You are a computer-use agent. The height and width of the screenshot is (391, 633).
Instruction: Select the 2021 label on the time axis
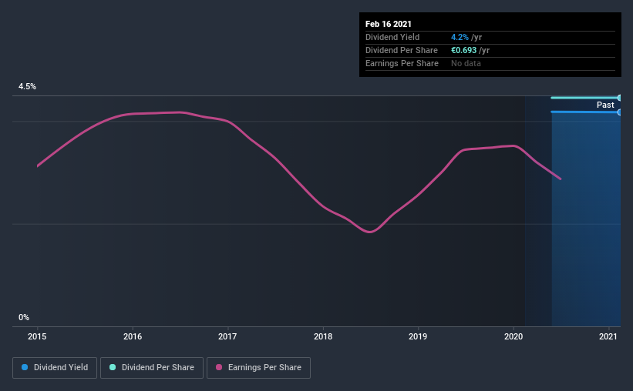click(x=608, y=336)
